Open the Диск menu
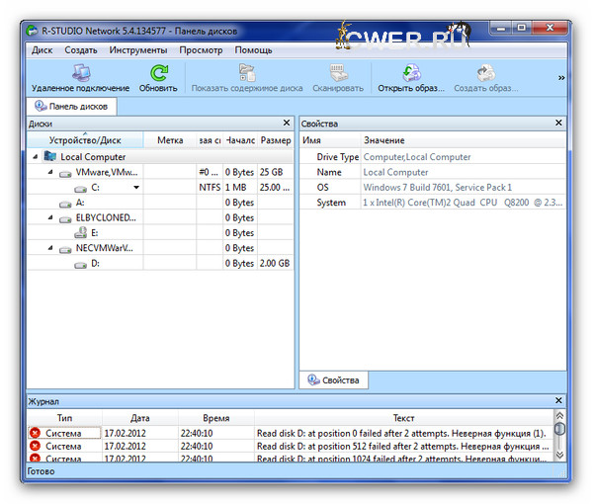 click(42, 49)
